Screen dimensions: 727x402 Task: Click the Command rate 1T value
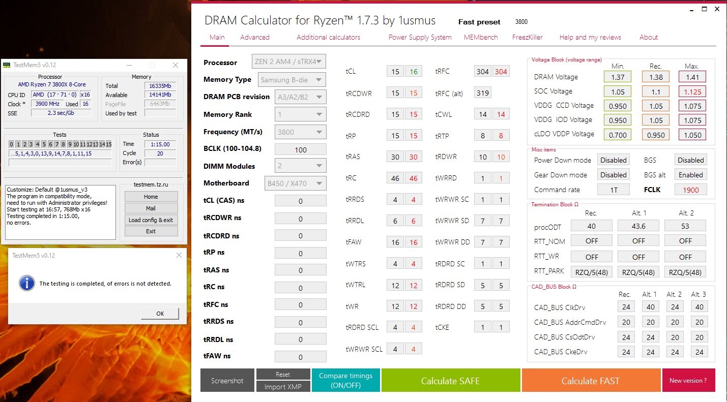(613, 190)
